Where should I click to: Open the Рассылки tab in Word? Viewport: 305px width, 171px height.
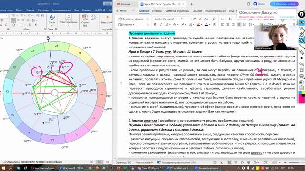[43, 10]
